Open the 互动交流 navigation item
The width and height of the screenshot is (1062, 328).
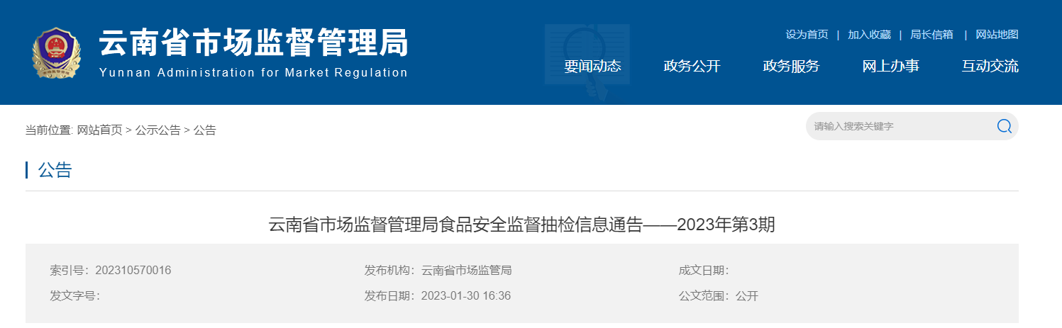point(990,66)
